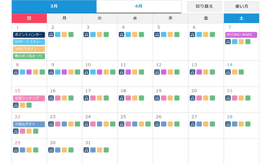Open the ポイントハンター event on March 1
Viewport: 267px width, 164px height.
click(29, 35)
